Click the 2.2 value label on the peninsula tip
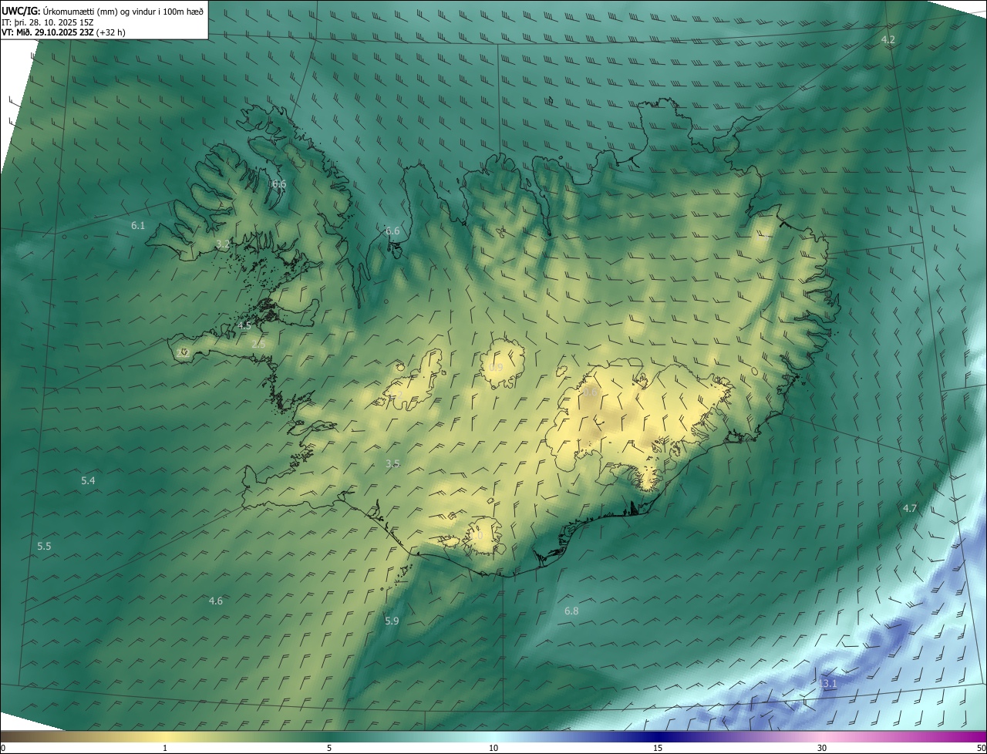Screen dimensions: 987x754 [183, 352]
